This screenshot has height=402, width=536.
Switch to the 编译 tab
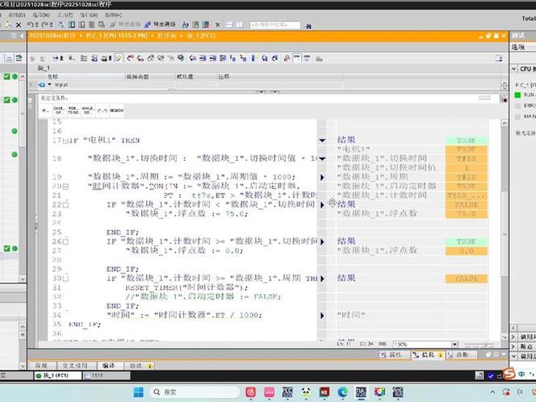tap(109, 365)
